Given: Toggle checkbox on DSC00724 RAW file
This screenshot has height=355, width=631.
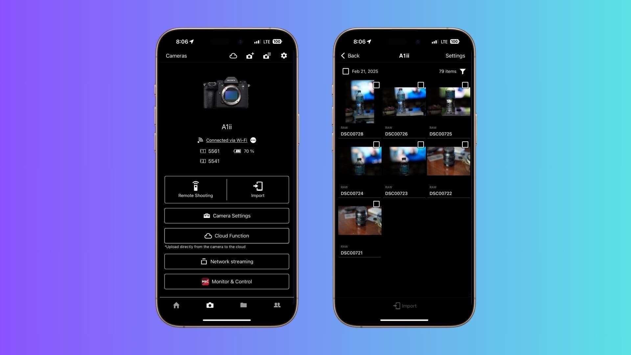Looking at the screenshot, I should (x=376, y=144).
